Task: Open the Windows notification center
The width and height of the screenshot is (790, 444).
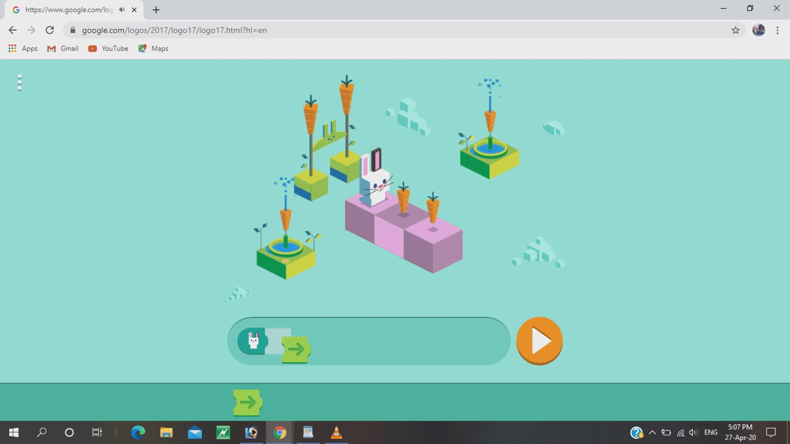Action: tap(771, 432)
